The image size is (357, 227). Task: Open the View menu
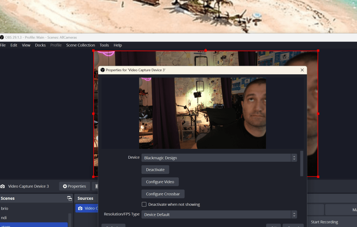[x=26, y=45]
